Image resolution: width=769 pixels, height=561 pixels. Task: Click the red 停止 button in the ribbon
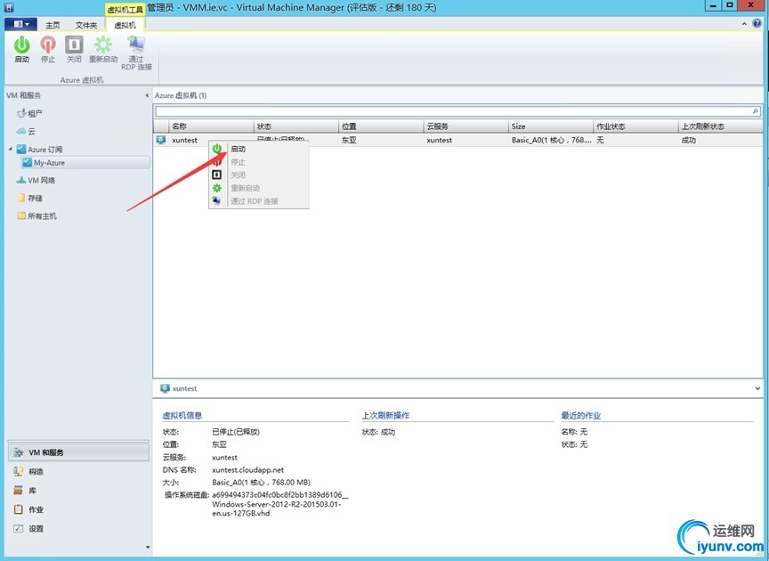(x=48, y=49)
